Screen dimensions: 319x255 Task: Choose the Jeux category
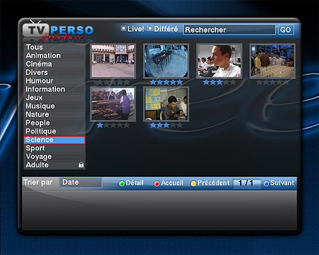[x=55, y=97]
